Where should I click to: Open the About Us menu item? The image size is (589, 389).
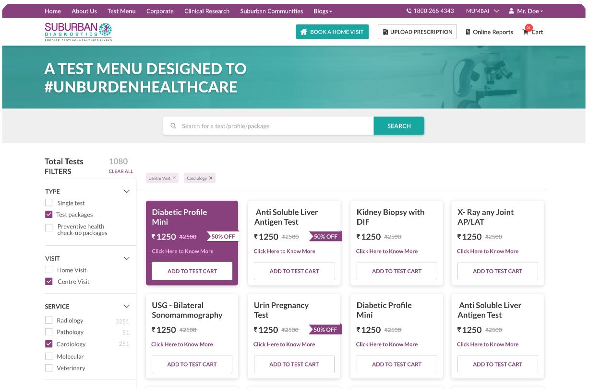[84, 11]
